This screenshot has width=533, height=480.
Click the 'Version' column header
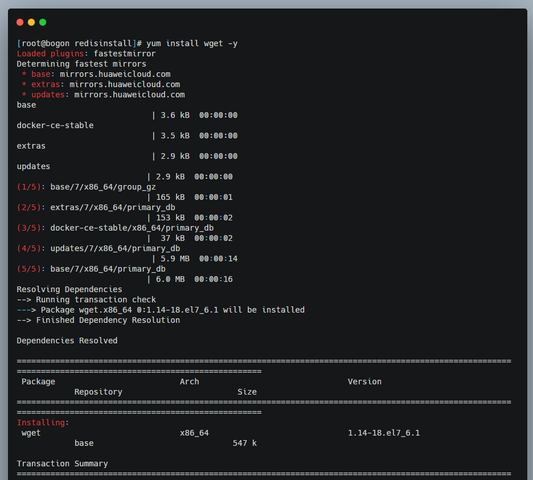pos(364,381)
